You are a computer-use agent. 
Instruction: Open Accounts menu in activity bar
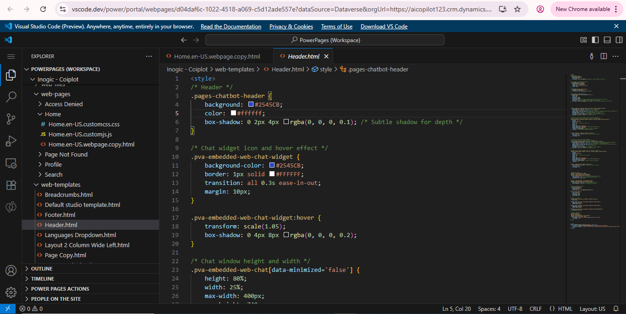click(x=11, y=271)
